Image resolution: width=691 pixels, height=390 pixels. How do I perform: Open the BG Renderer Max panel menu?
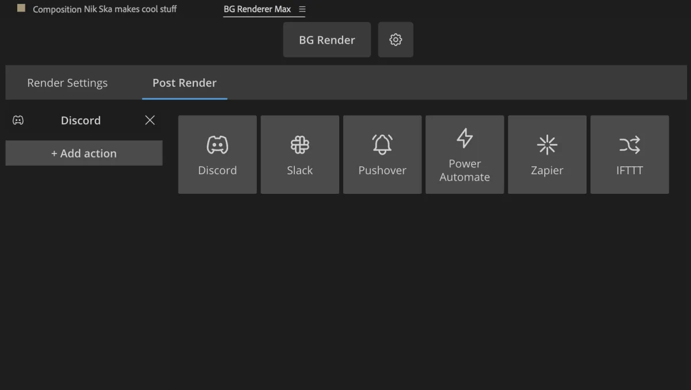pos(302,9)
